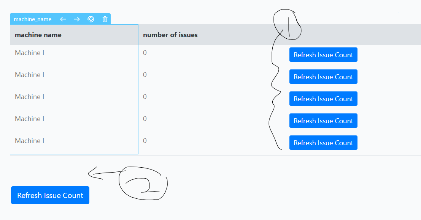The image size is (421, 220).
Task: Select the Machine I cell in the fifth row
Action: [30, 141]
